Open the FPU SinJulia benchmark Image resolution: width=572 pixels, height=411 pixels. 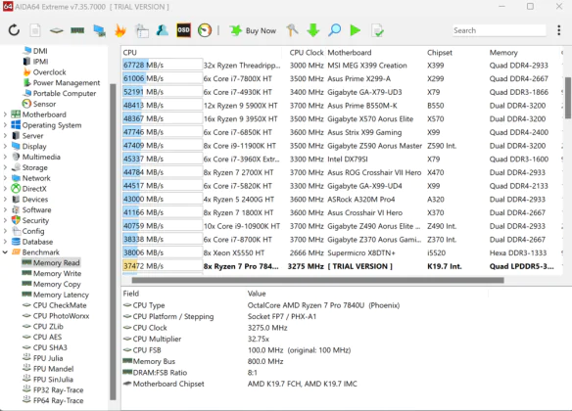[53, 379]
